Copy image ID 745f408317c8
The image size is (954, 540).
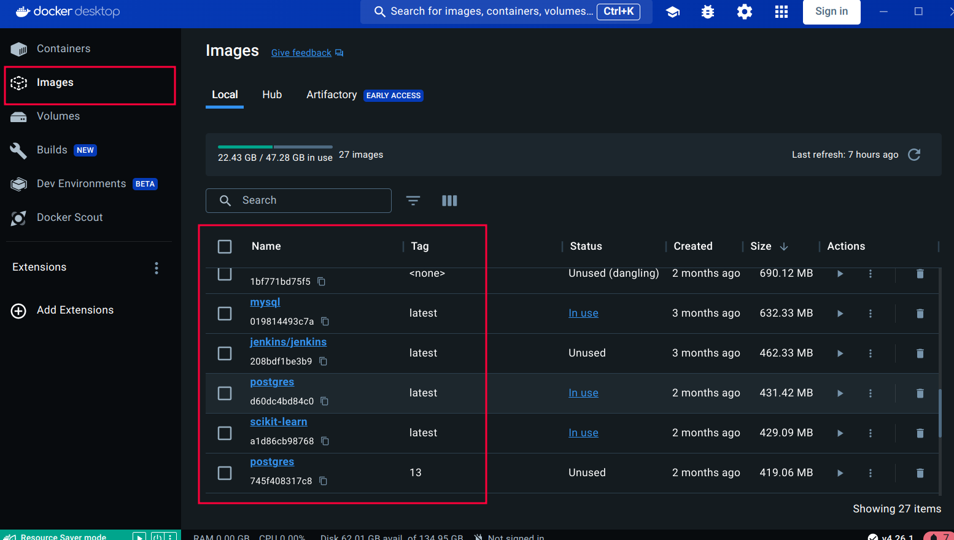tap(324, 481)
